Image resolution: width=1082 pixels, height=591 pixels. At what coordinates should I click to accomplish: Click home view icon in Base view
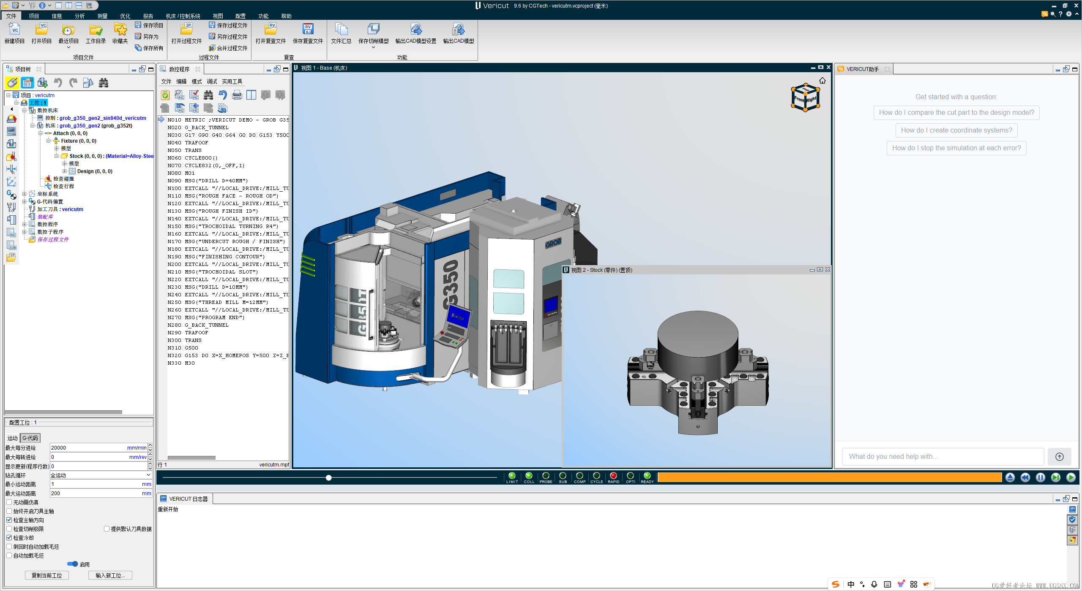(x=822, y=81)
